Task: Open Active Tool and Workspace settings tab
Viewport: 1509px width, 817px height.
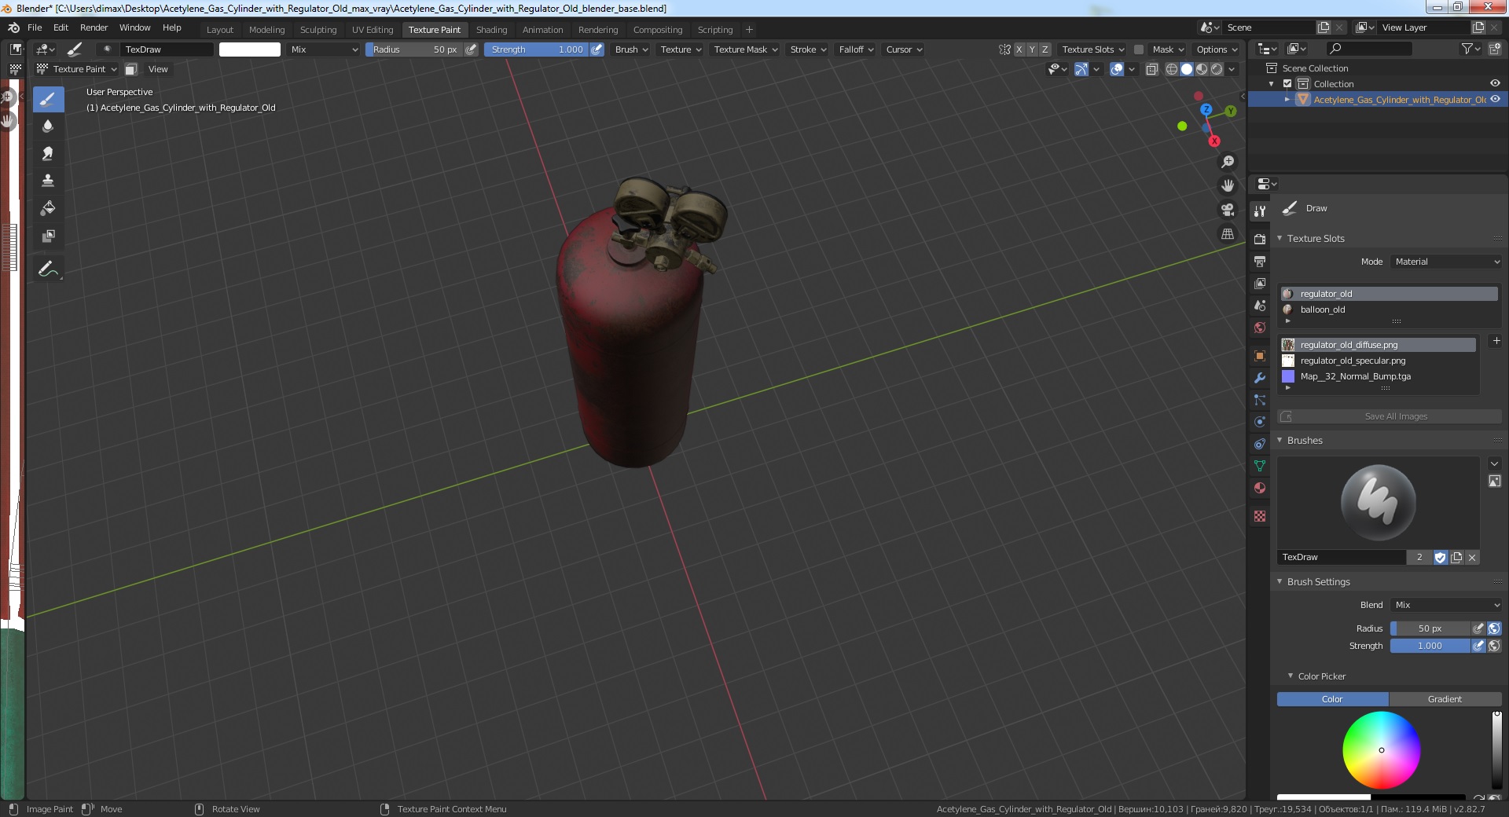Action: (x=1260, y=211)
